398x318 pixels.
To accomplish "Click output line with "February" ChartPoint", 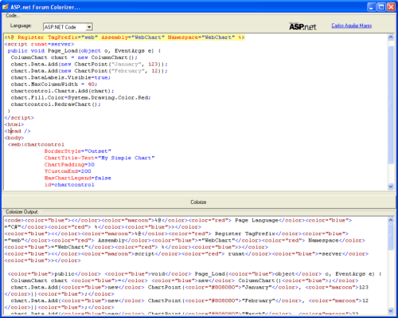I will click(189, 300).
